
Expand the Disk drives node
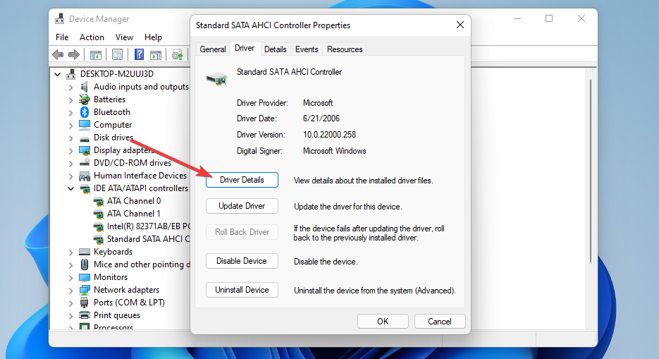(70, 138)
